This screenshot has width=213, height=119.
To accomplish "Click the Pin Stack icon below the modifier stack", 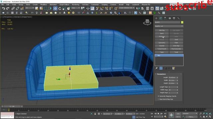I will tap(156, 68).
